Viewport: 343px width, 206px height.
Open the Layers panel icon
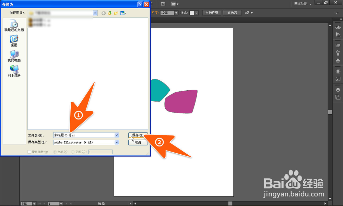tap(338, 90)
